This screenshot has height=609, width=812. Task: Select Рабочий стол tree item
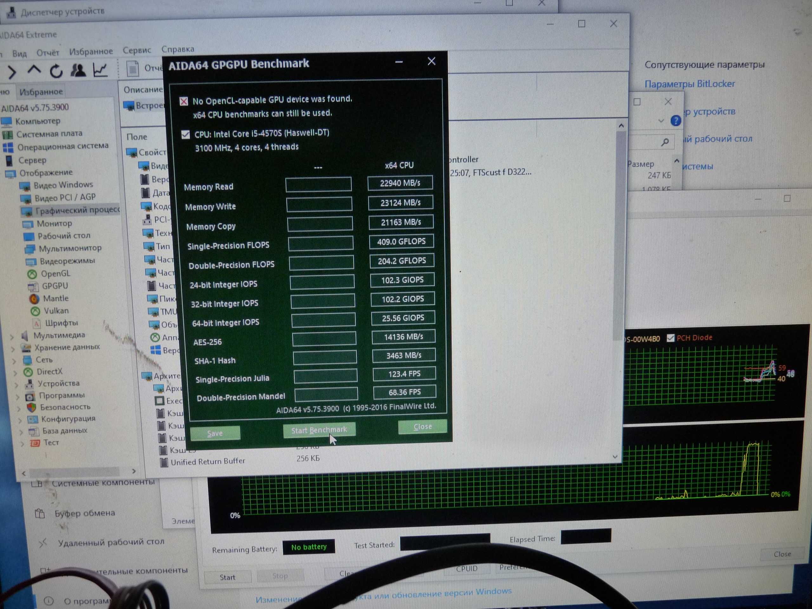click(64, 236)
